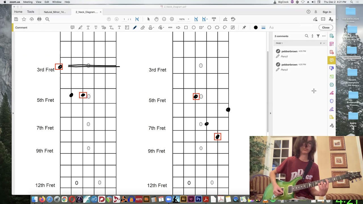The width and height of the screenshot is (363, 204).
Task: Close the 2_Neck_Diagram tab
Action: [100, 12]
